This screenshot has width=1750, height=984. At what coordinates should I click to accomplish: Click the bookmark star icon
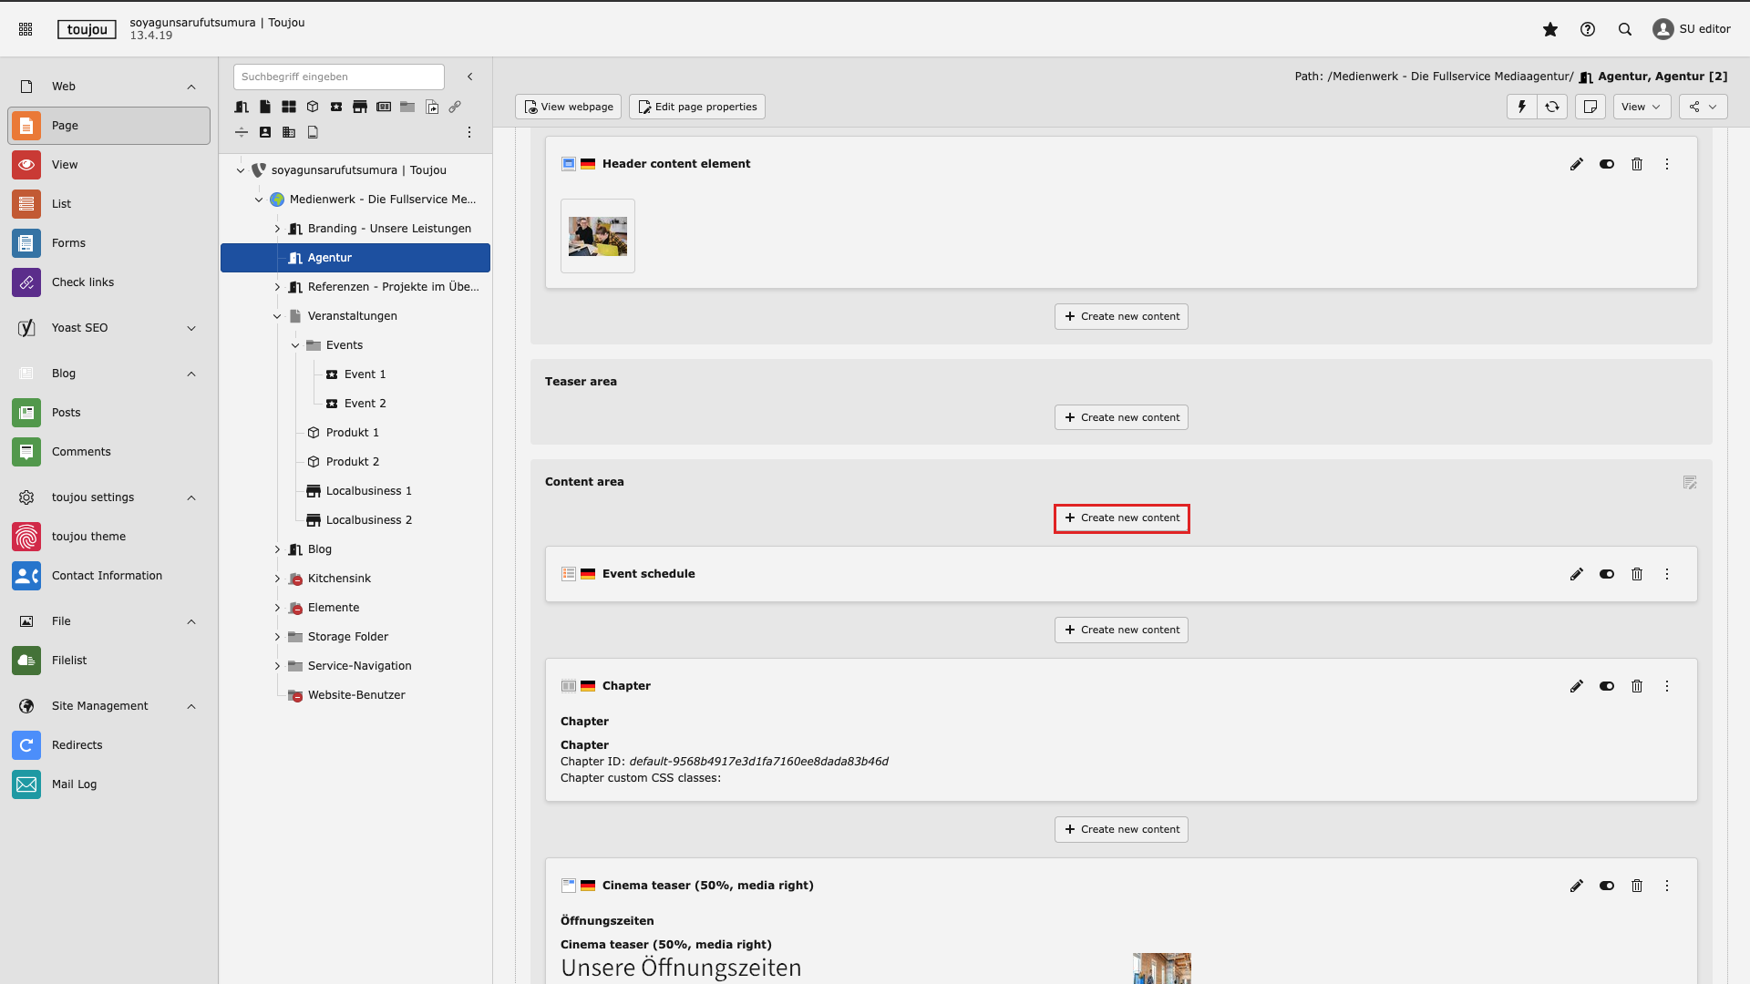1549,29
